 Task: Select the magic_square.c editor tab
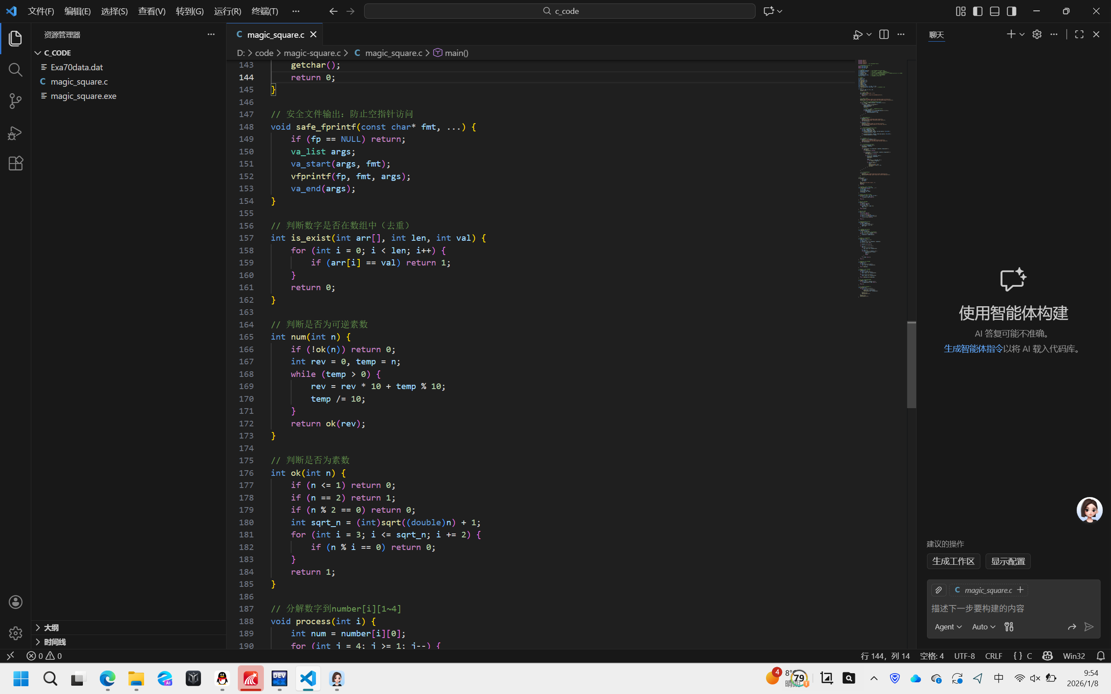point(275,34)
